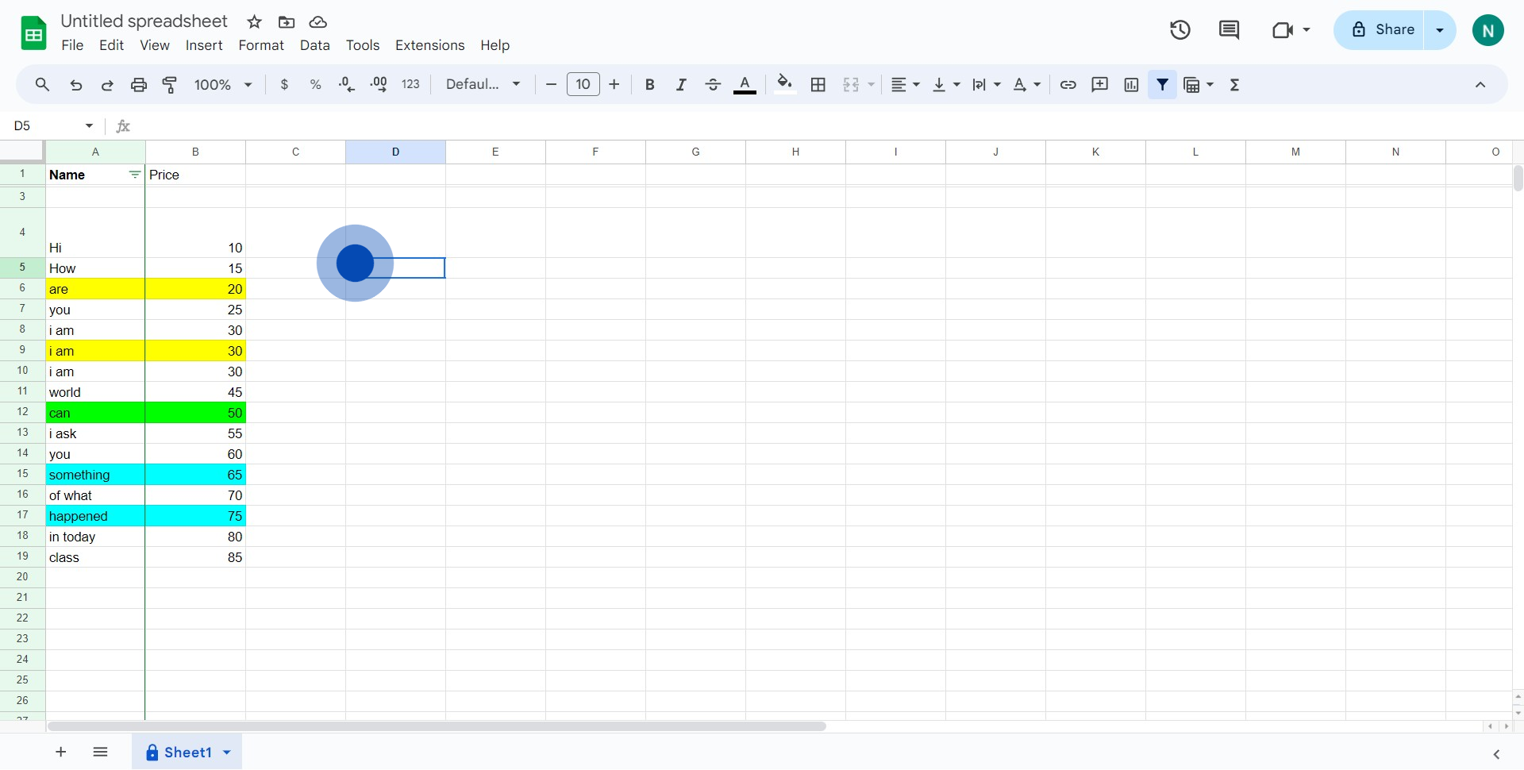Open the zoom 100% dropdown
1524x770 pixels.
click(223, 85)
